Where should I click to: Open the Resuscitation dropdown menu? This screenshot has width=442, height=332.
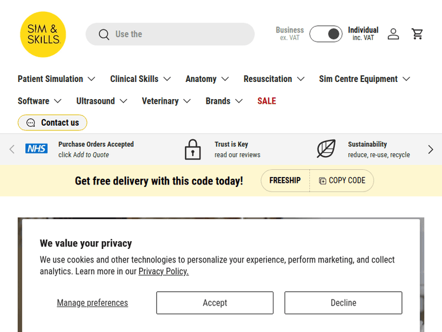pyautogui.click(x=274, y=79)
